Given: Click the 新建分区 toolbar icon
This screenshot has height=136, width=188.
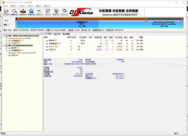Looking at the screenshot, I should click(40, 12).
